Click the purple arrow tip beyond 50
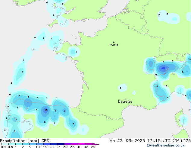 pyautogui.click(x=95, y=144)
